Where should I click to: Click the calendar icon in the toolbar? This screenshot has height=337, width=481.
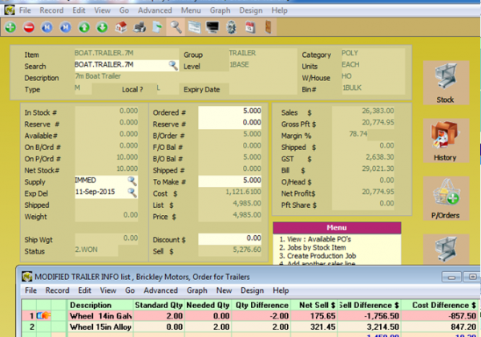coord(250,27)
